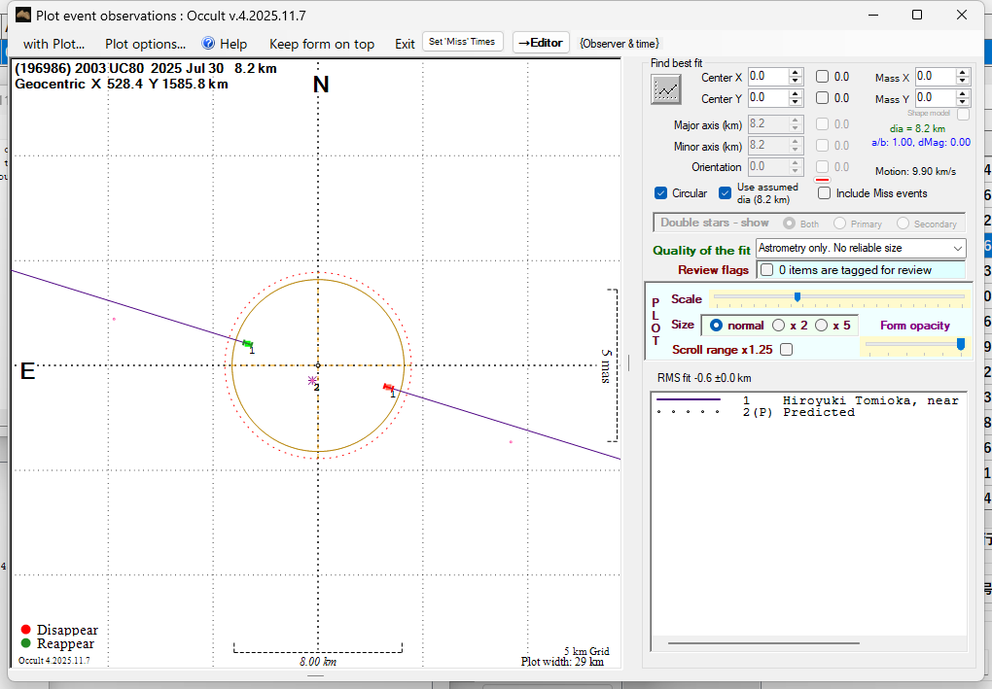The height and width of the screenshot is (689, 992).
Task: Select the x 2 plot size radio button
Action: (778, 326)
